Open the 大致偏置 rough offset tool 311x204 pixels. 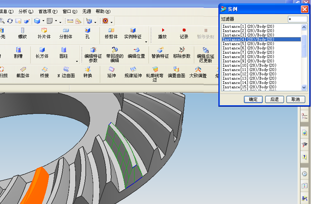(198, 72)
